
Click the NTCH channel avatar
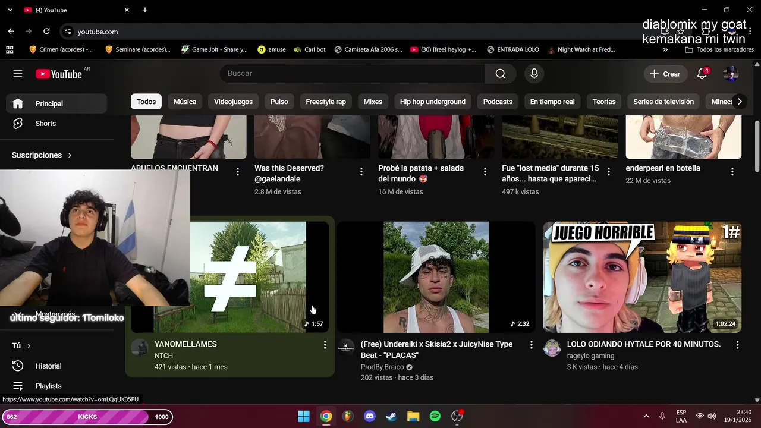click(140, 348)
